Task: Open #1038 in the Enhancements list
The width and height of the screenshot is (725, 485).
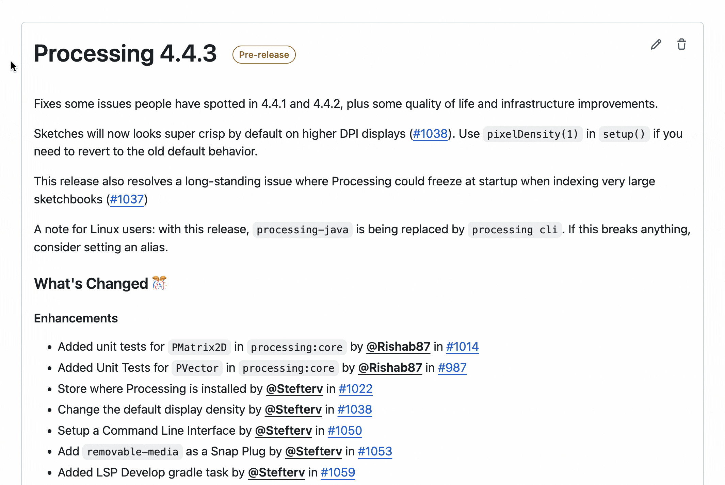Action: point(354,409)
